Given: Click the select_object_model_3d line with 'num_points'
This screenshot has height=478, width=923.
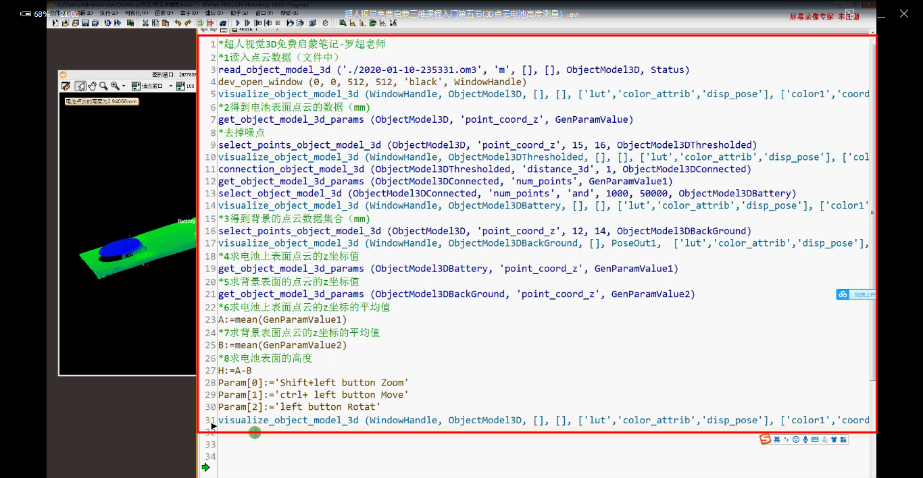Looking at the screenshot, I should click(x=507, y=194).
